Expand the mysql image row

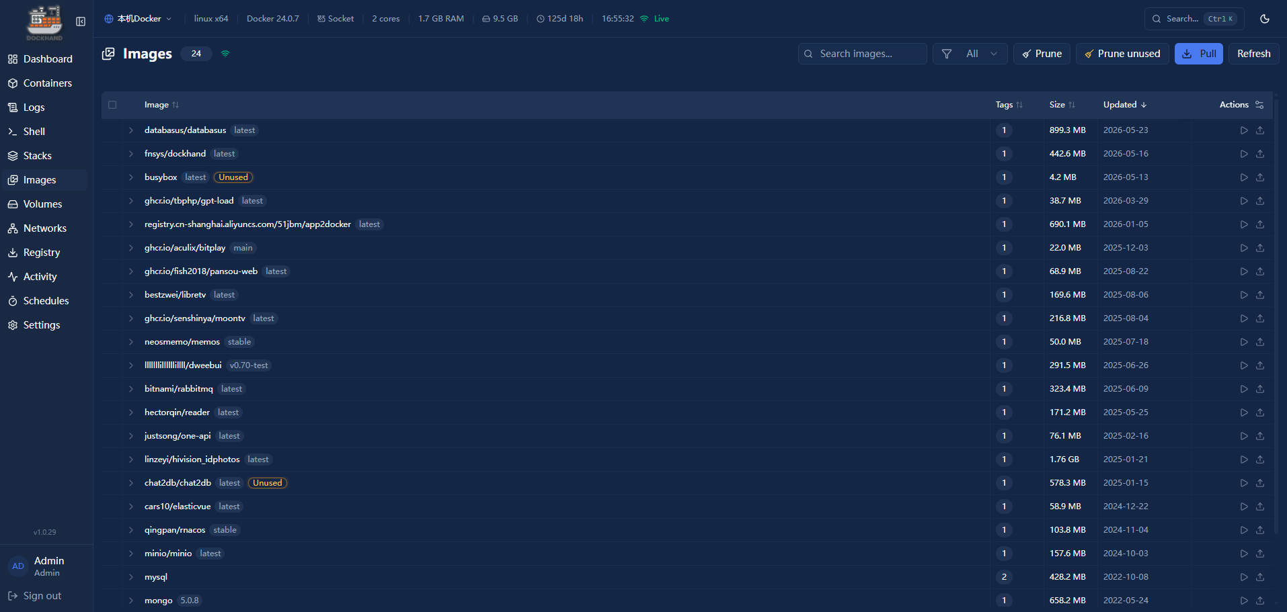[131, 577]
